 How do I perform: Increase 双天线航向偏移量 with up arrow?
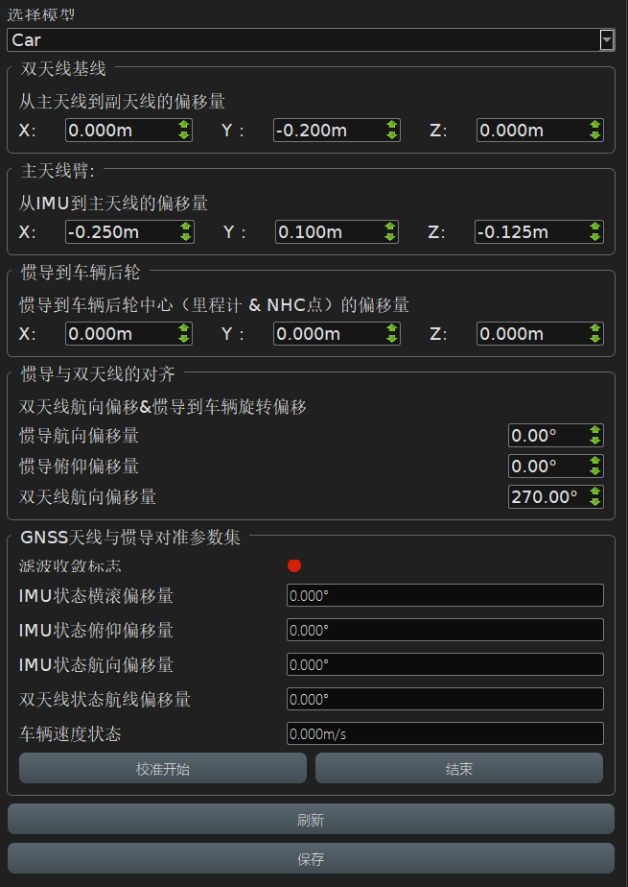pyautogui.click(x=595, y=491)
